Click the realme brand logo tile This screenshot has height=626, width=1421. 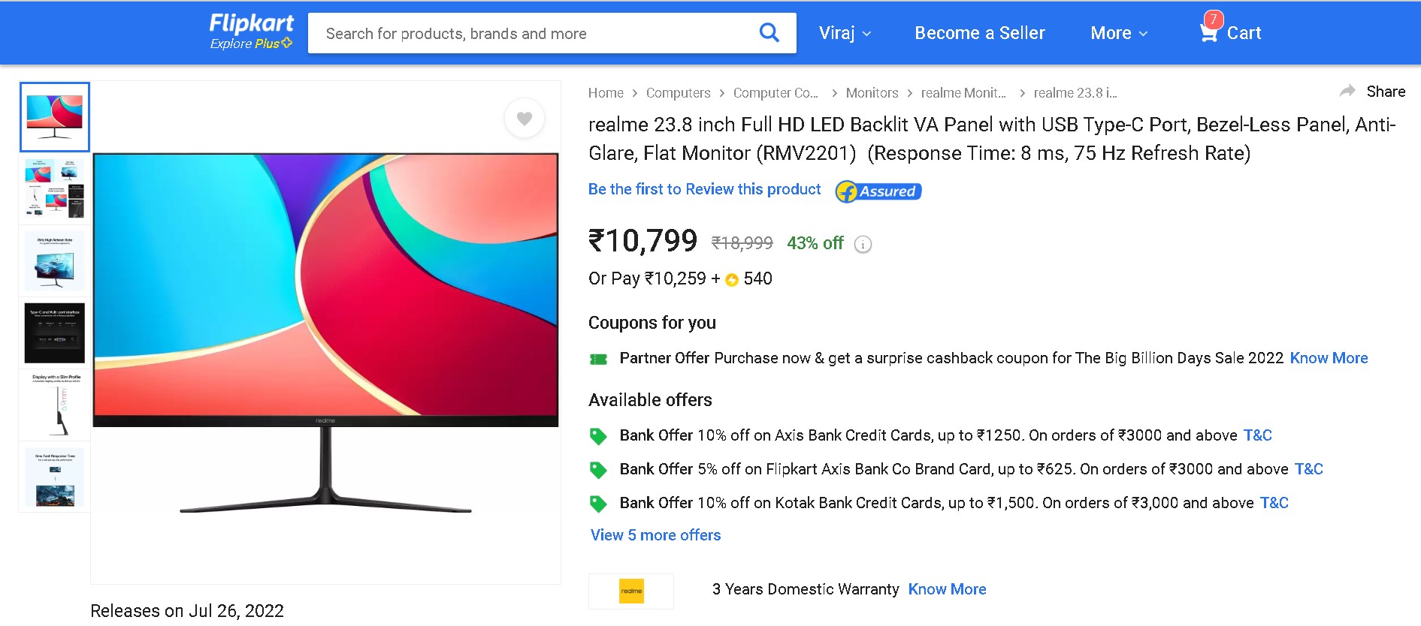630,591
